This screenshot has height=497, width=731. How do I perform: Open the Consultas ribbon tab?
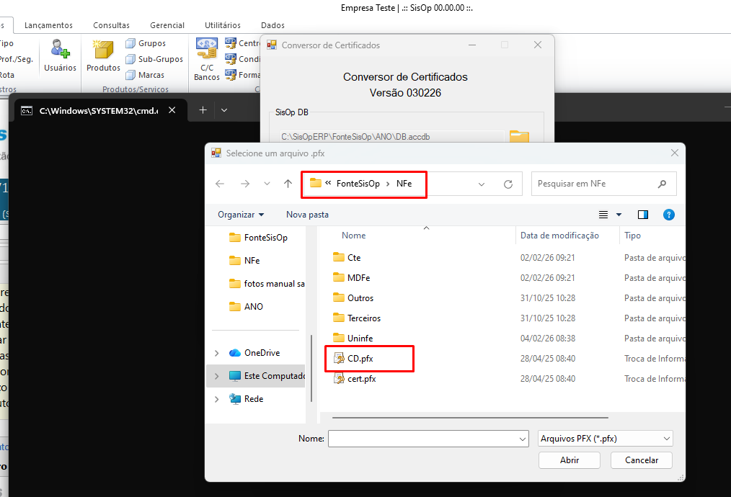pyautogui.click(x=112, y=25)
